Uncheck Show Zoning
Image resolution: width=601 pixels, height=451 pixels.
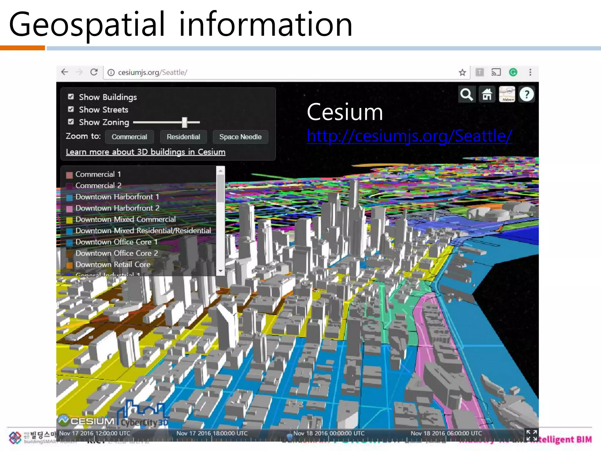71,122
